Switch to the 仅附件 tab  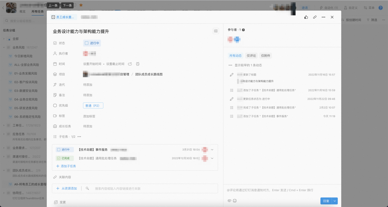point(266,55)
